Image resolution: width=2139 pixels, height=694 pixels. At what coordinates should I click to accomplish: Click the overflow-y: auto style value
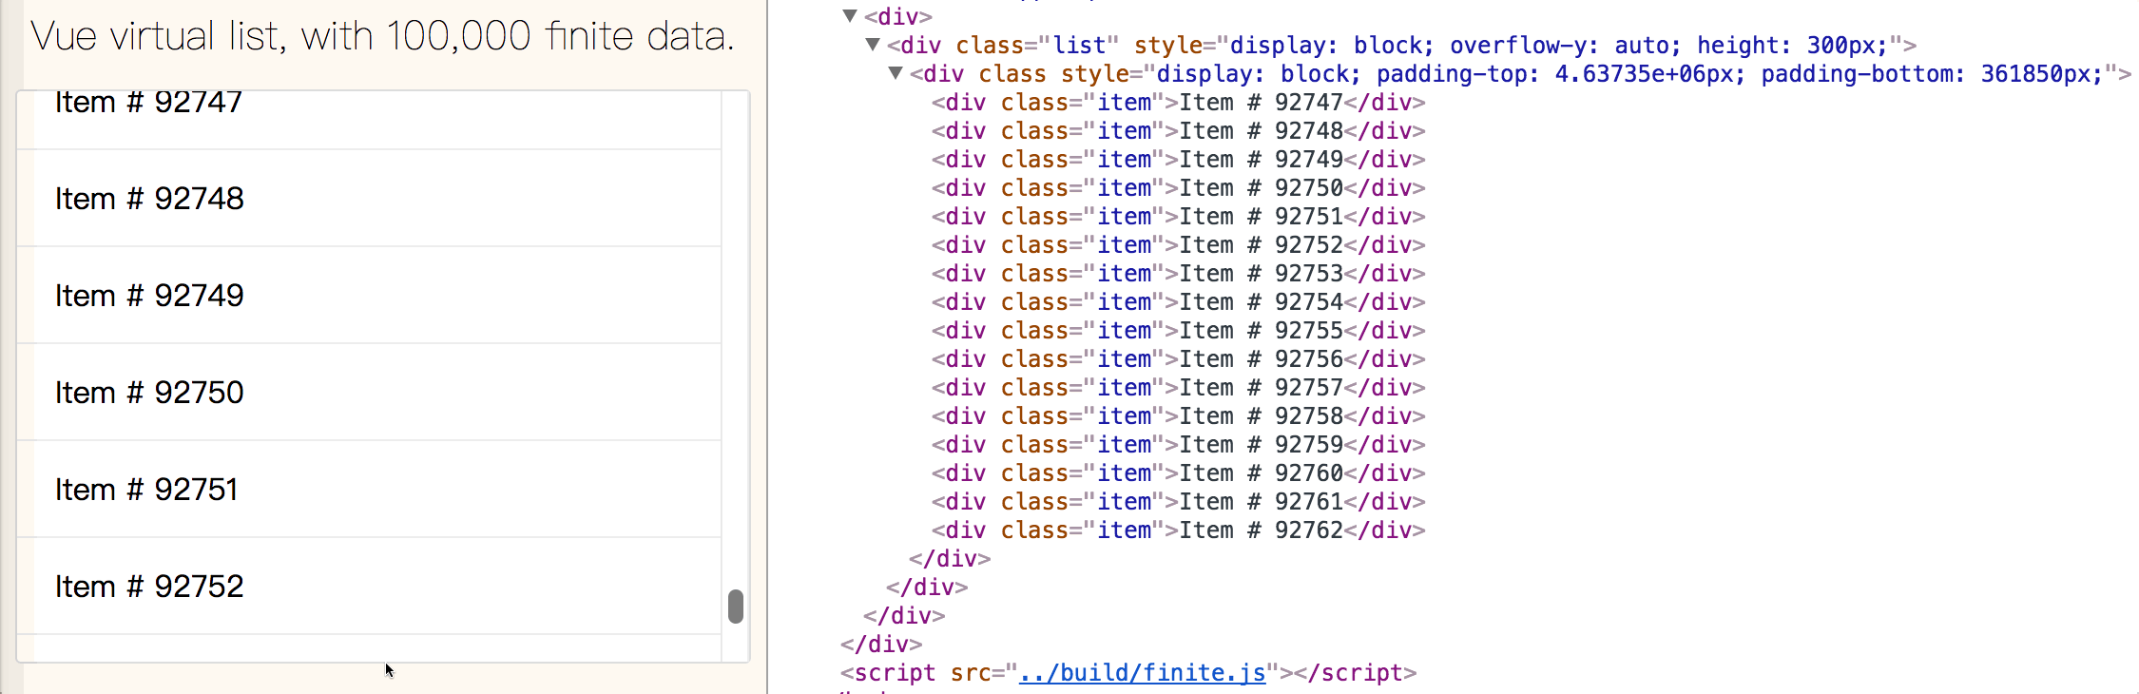click(1565, 46)
